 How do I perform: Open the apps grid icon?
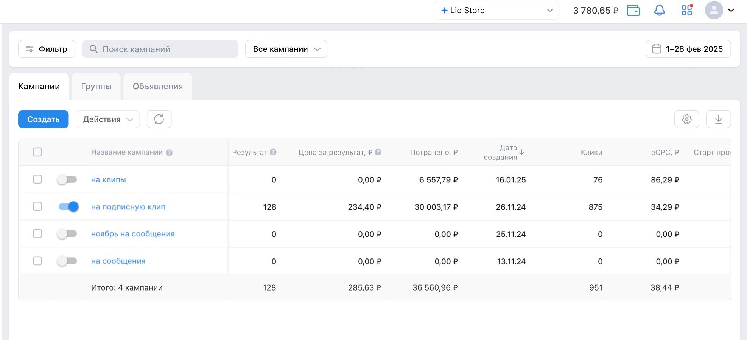point(686,11)
